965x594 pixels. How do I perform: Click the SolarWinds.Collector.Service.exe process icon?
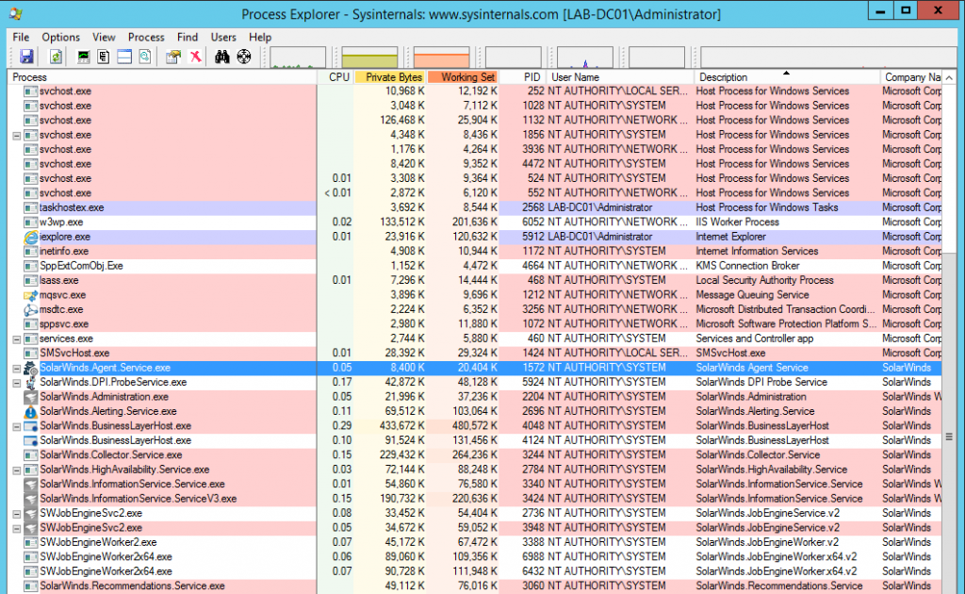pyautogui.click(x=31, y=455)
